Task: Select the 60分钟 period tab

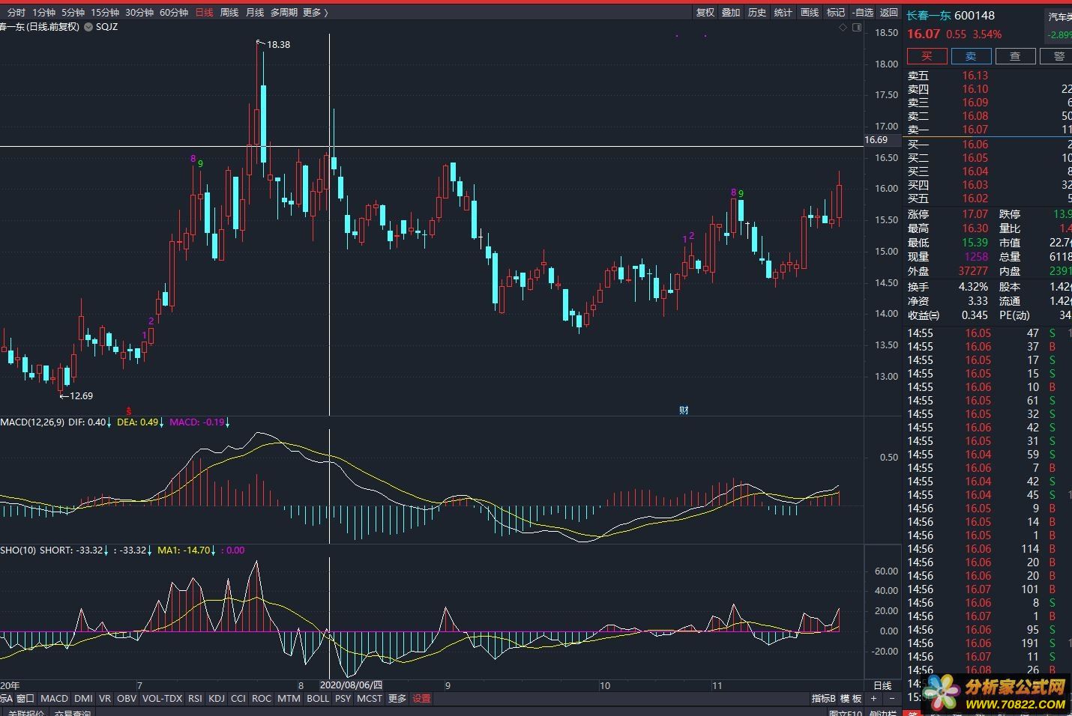Action: (x=174, y=12)
